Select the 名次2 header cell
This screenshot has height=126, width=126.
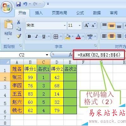point(70,69)
